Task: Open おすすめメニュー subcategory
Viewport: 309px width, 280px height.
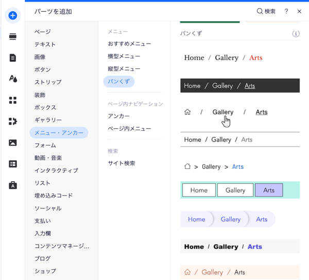Action: pos(129,44)
